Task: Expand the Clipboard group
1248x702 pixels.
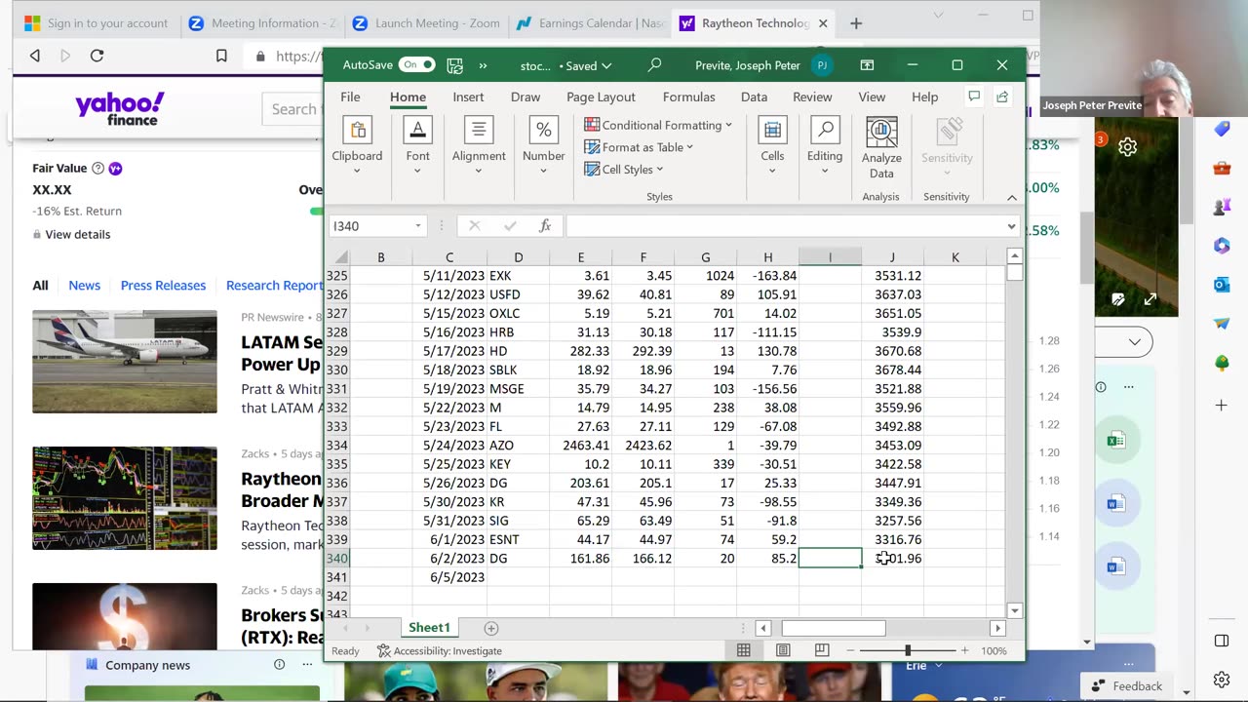Action: click(357, 146)
